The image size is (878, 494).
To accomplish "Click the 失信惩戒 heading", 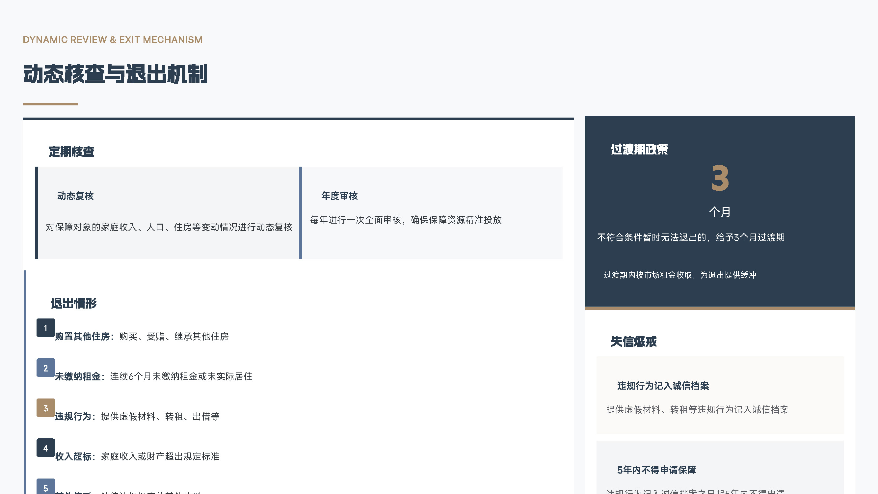I will [x=634, y=341].
